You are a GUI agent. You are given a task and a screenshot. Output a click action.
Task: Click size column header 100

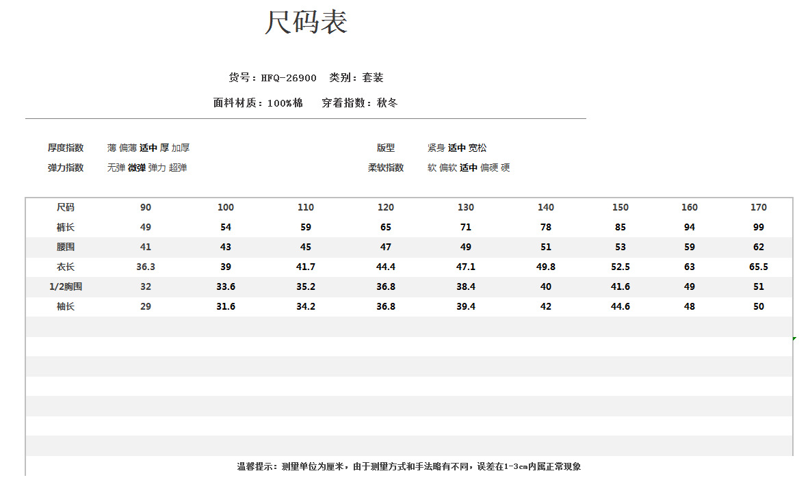pyautogui.click(x=226, y=207)
